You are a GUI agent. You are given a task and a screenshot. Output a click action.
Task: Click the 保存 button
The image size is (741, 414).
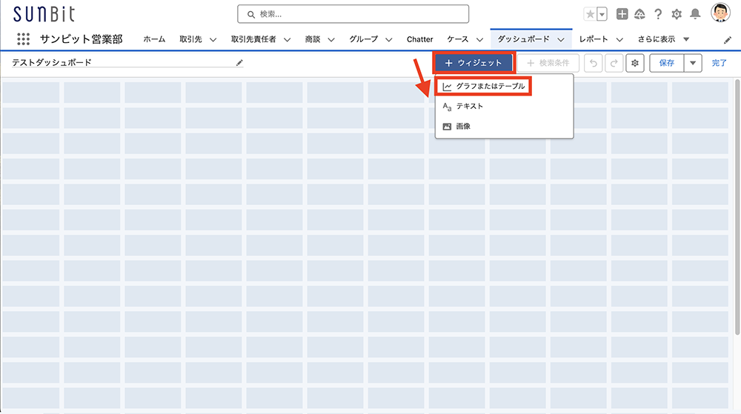(x=666, y=63)
